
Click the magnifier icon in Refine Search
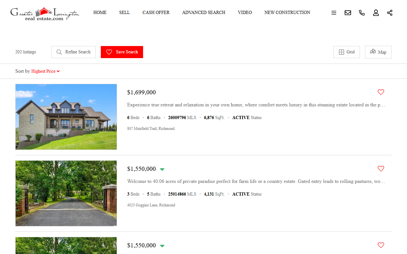click(x=59, y=52)
